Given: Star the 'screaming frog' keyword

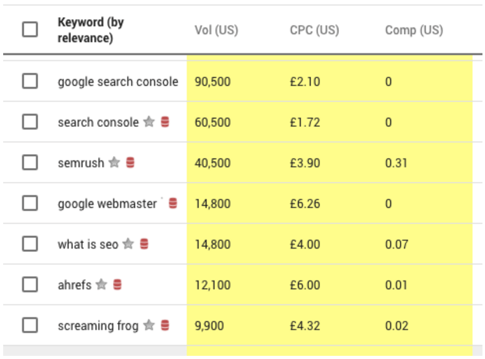Looking at the screenshot, I should point(149,325).
